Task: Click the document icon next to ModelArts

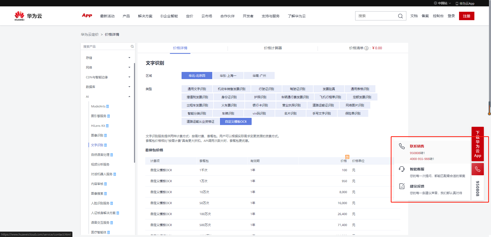Action: (x=108, y=106)
